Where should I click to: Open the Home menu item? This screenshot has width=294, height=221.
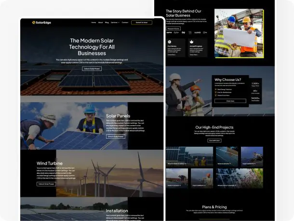94,23
